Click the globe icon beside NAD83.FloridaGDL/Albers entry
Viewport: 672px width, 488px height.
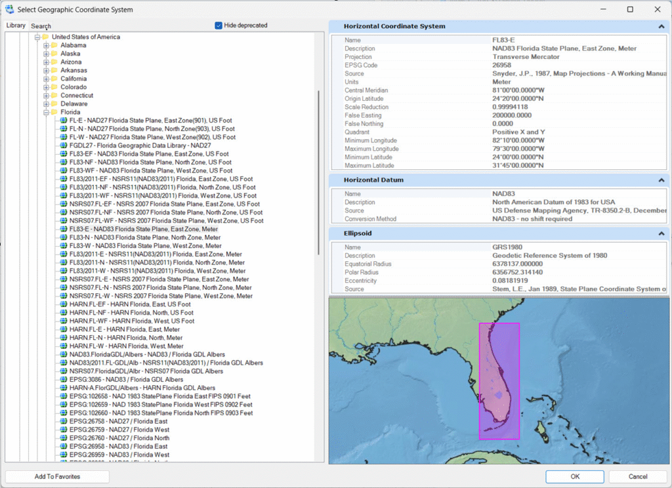click(64, 354)
